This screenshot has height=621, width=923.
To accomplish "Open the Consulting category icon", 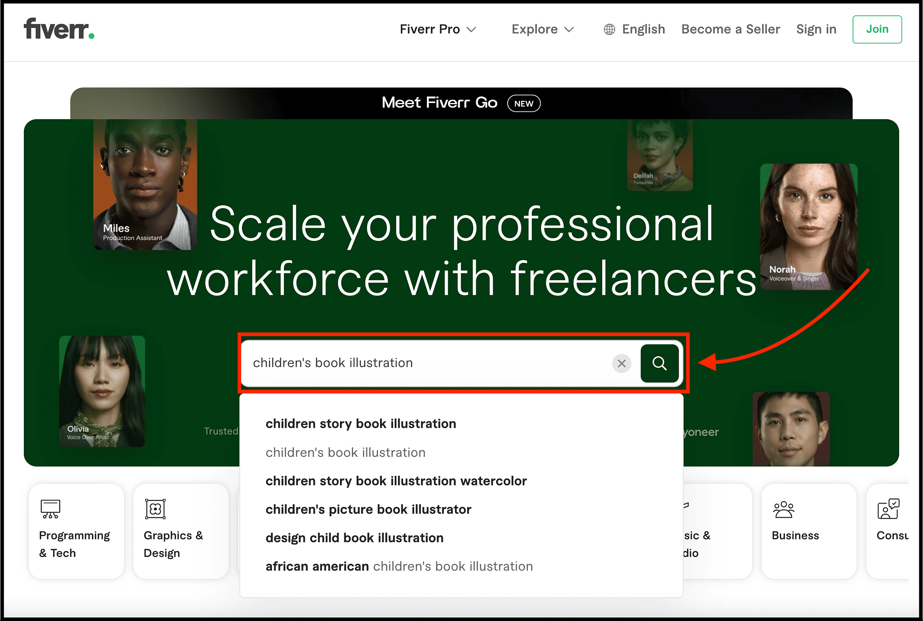I will click(x=888, y=509).
